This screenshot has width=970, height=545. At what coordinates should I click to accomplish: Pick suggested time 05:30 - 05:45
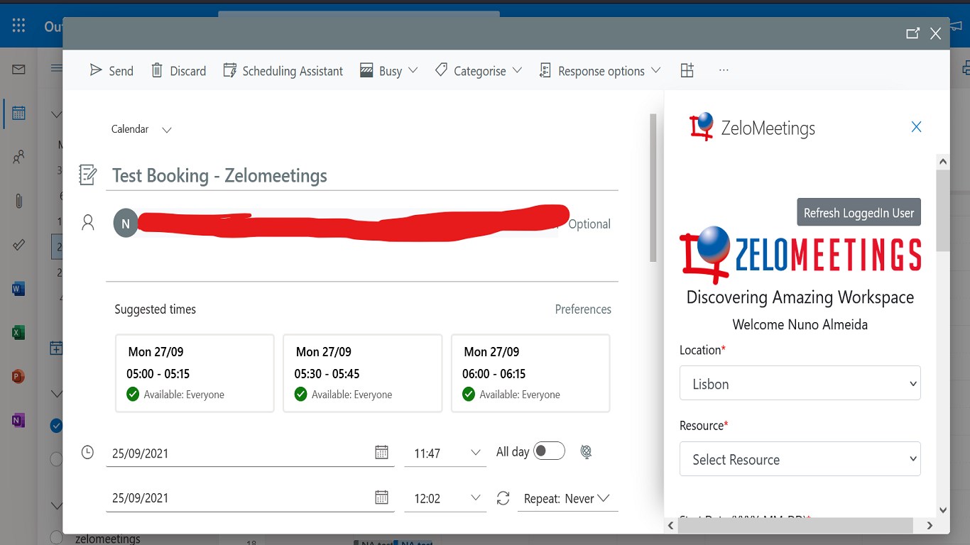click(x=362, y=373)
